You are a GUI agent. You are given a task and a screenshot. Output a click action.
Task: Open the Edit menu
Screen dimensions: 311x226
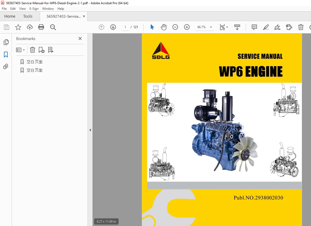click(13, 8)
